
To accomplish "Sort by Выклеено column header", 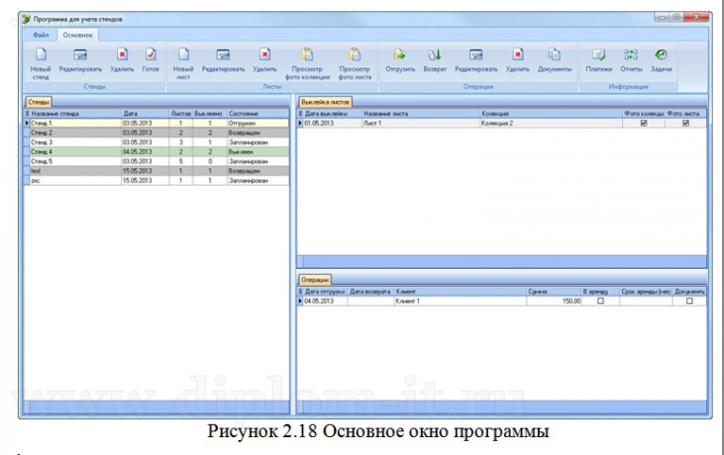I will pyautogui.click(x=210, y=114).
